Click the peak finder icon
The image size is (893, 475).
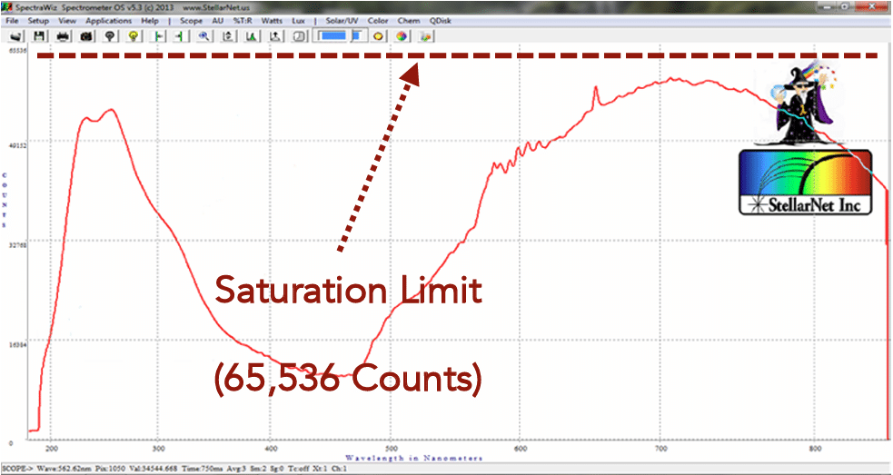[251, 36]
